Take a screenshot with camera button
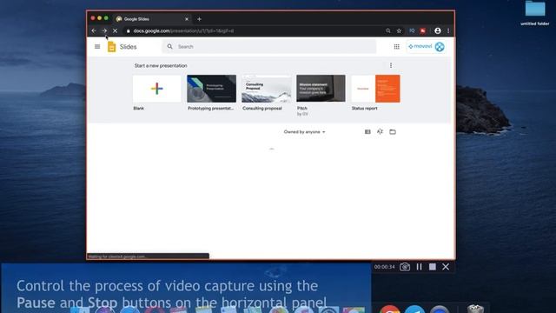The image size is (556, 313). point(405,267)
